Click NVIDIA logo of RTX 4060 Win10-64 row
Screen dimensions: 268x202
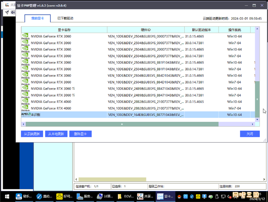26,102
